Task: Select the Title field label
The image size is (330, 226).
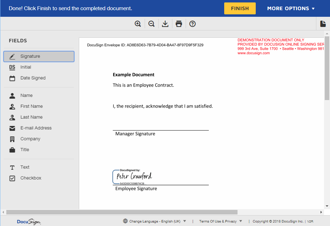Action: (25, 150)
